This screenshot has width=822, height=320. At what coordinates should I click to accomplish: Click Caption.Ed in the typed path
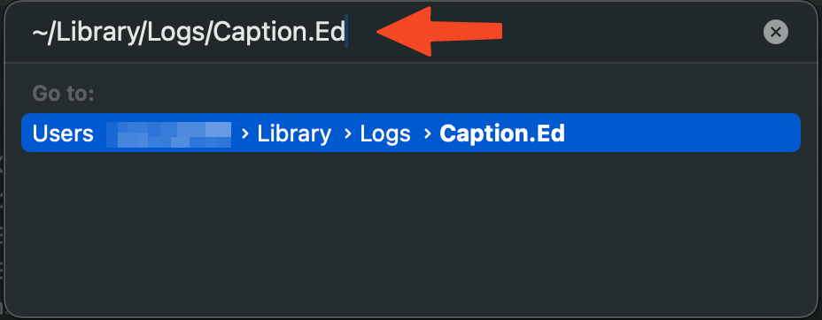coord(279,33)
